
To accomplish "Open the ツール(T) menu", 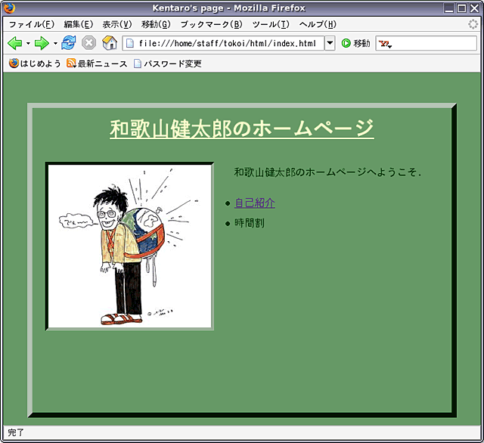I will pyautogui.click(x=271, y=24).
